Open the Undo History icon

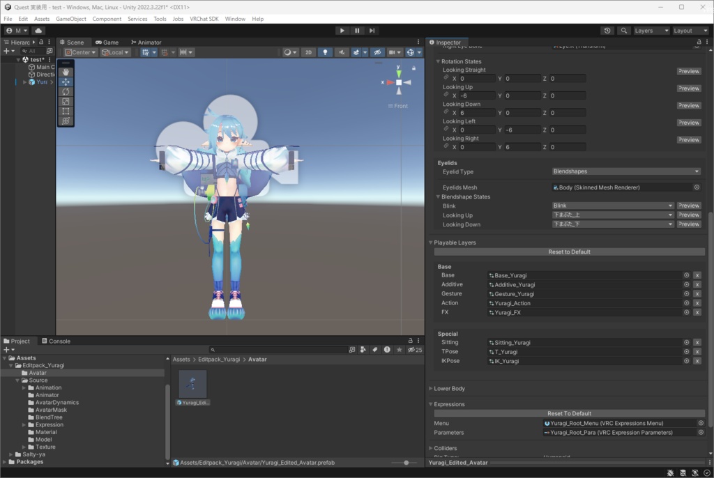[x=607, y=31]
